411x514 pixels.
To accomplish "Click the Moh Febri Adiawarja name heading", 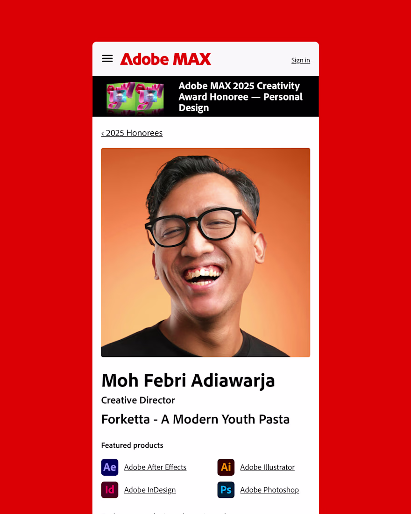I will pos(188,380).
